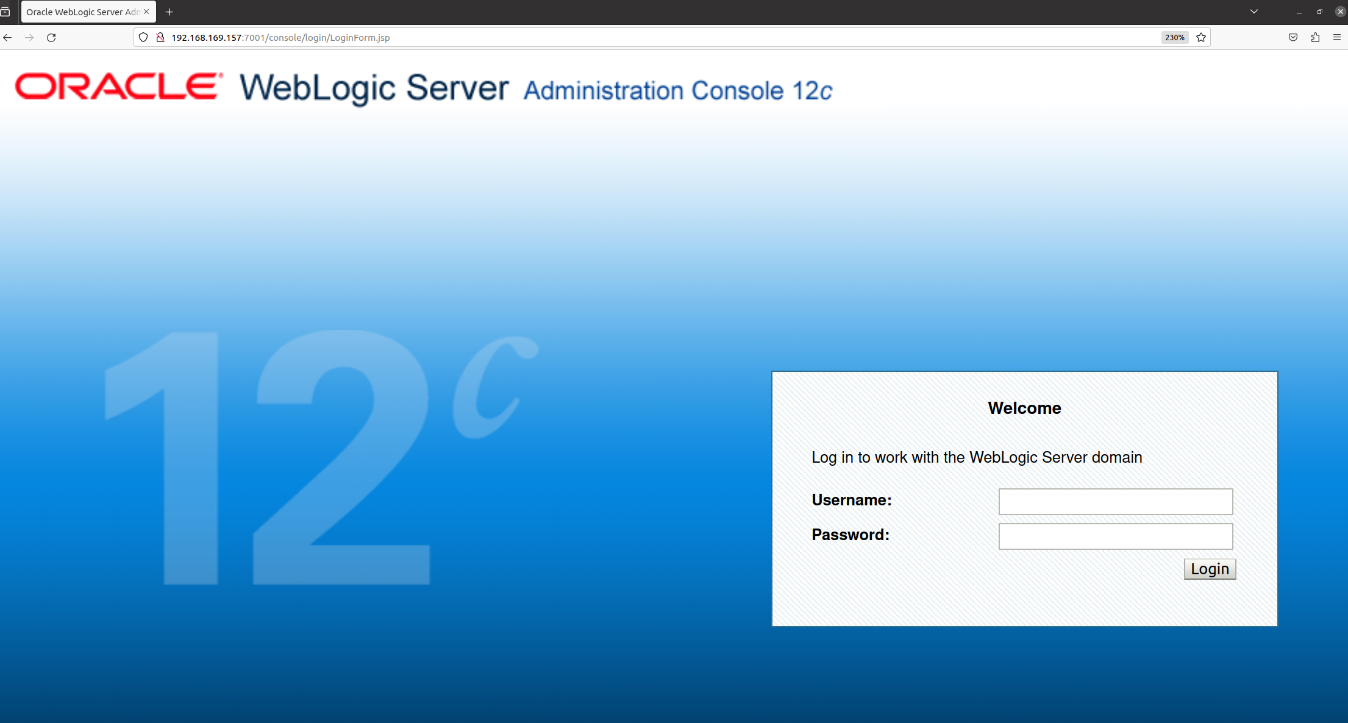Image resolution: width=1348 pixels, height=723 pixels.
Task: Click the insecure connection padlock icon
Action: [160, 37]
